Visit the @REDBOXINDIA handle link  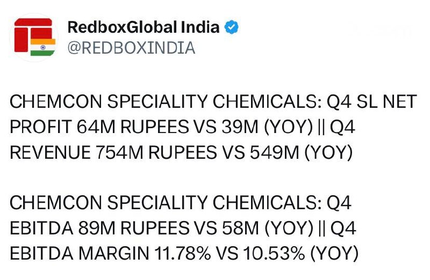(131, 48)
